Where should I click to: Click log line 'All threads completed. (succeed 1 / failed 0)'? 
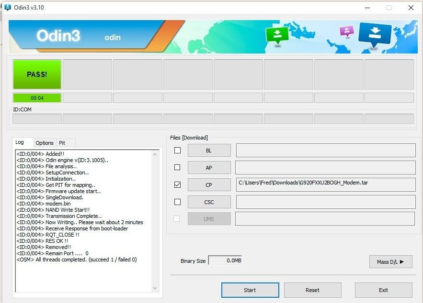click(77, 260)
